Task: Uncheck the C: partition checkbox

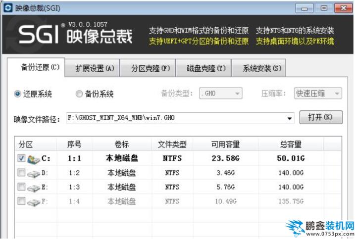Action: click(21, 158)
